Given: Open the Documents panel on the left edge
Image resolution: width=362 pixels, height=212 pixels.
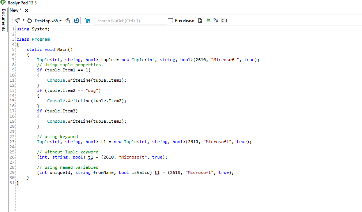Looking at the screenshot, I should click(x=4, y=19).
